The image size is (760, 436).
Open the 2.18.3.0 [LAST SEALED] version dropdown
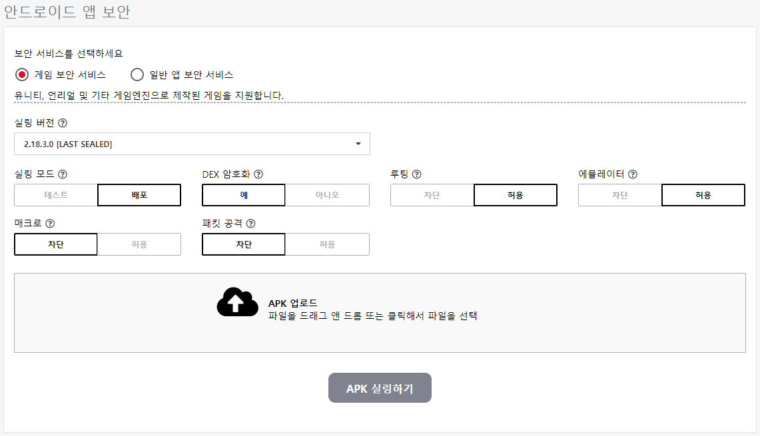tap(192, 144)
